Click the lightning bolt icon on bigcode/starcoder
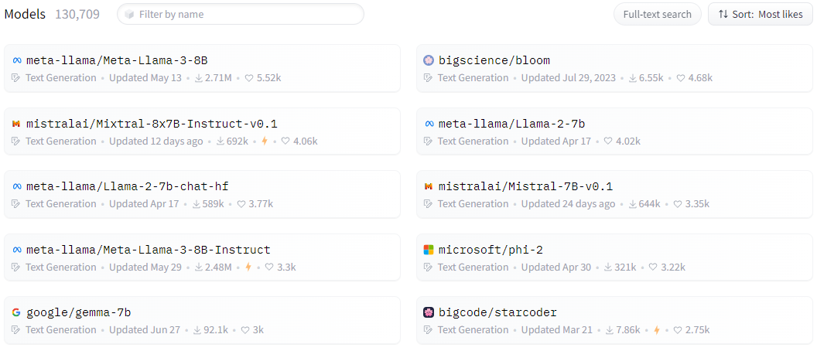This screenshot has width=817, height=351. tap(657, 330)
